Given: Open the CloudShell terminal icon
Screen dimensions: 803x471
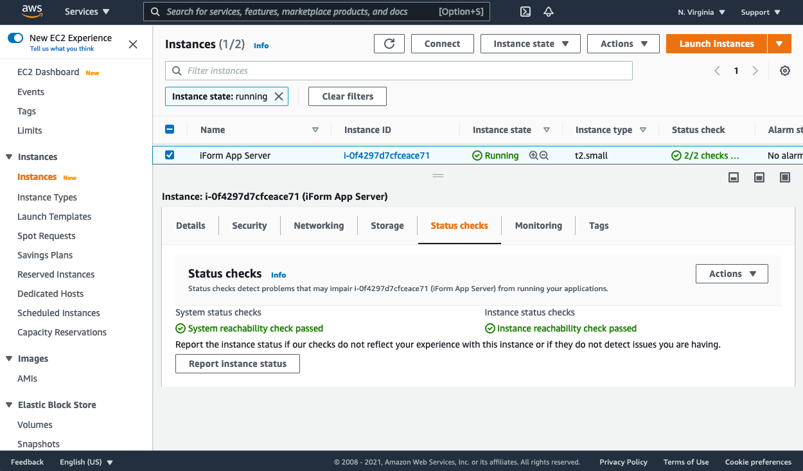Looking at the screenshot, I should pyautogui.click(x=525, y=12).
